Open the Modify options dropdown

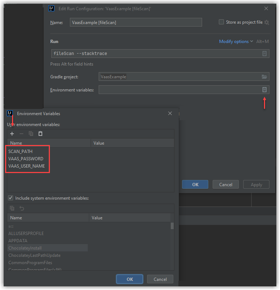236,42
